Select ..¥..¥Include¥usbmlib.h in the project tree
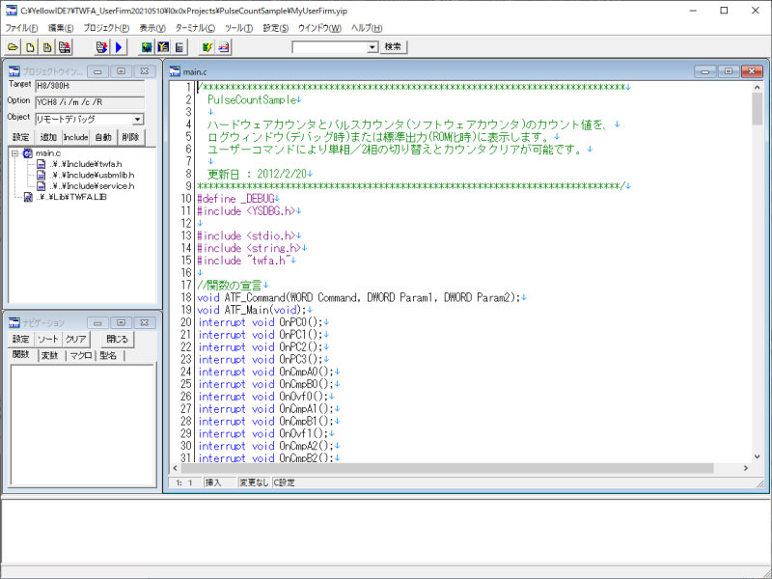This screenshot has width=772, height=579. [x=92, y=175]
